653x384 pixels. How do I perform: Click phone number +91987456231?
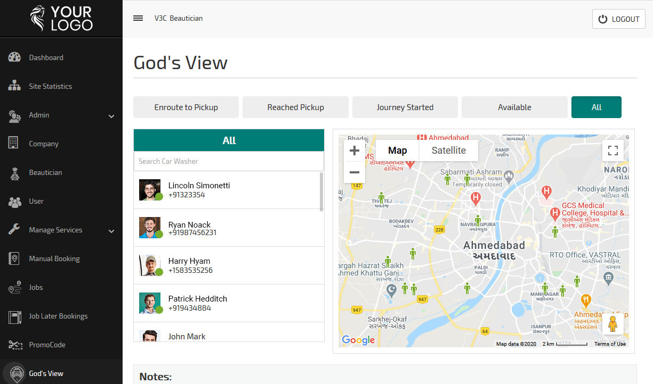(x=192, y=232)
